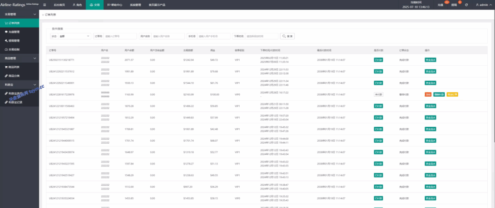The image size is (495, 208).
Task: Open the 充值 notifications with badge
Action: [x=441, y=5]
